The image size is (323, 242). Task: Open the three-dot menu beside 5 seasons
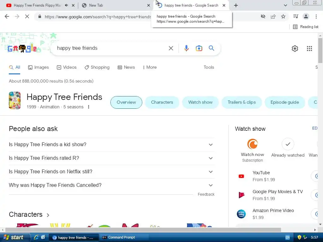(x=89, y=107)
